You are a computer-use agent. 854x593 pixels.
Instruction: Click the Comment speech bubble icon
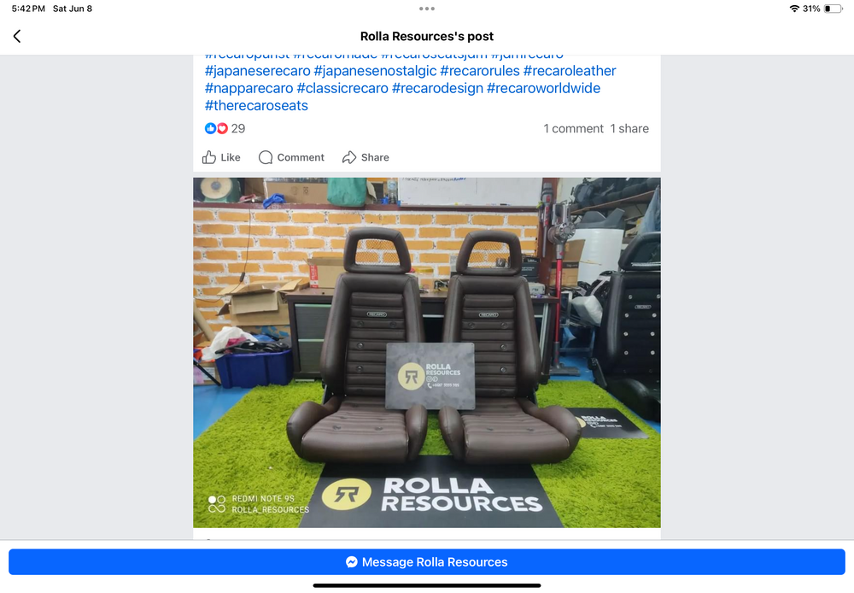[266, 157]
